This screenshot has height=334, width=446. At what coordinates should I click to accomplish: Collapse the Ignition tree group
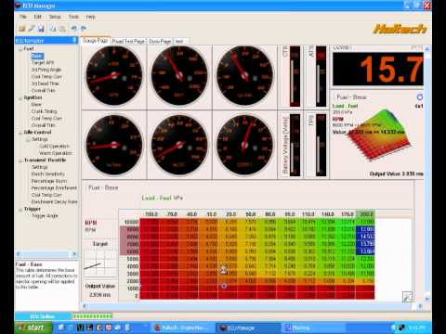(x=20, y=97)
